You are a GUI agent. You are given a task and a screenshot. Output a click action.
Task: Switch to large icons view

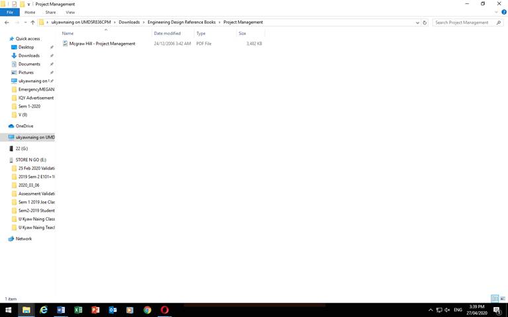pos(503,299)
